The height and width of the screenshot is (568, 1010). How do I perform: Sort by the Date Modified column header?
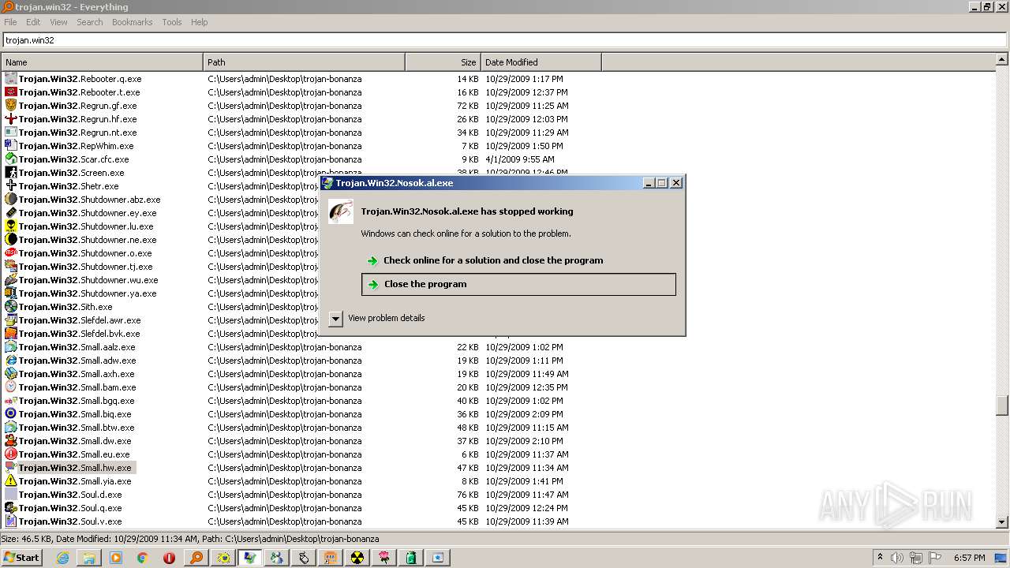[x=541, y=62]
